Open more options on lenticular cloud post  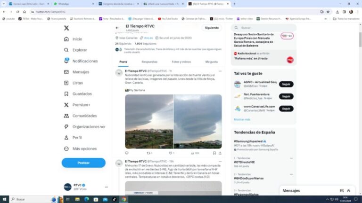coord(220,71)
